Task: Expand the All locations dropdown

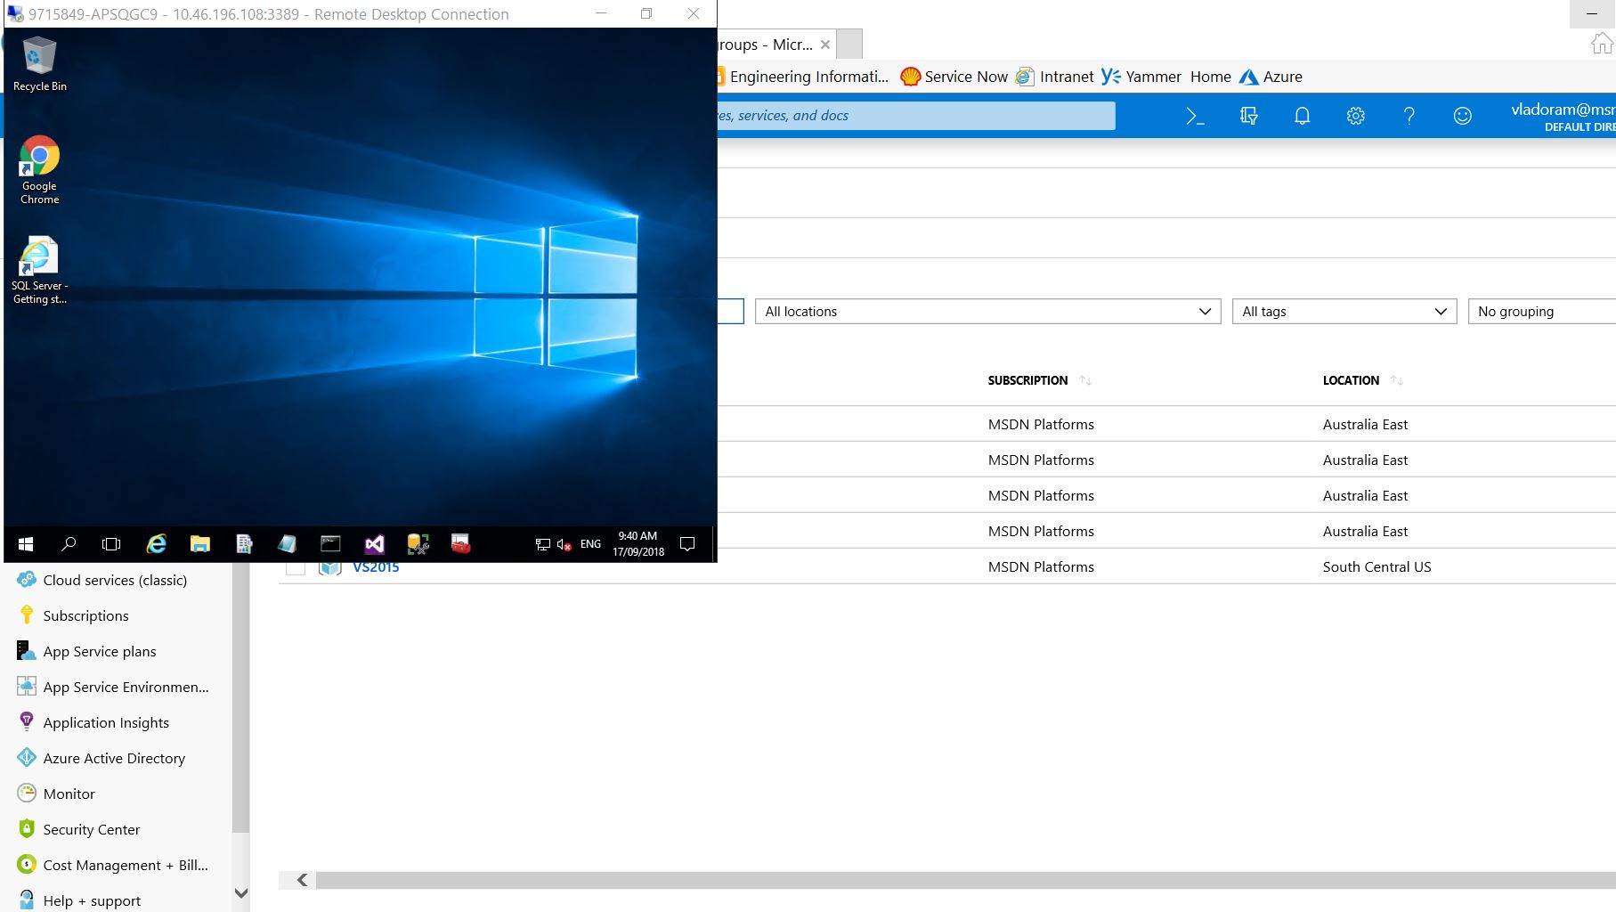Action: point(987,312)
